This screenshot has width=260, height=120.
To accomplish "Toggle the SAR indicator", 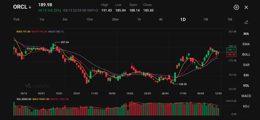I will pyautogui.click(x=246, y=65).
